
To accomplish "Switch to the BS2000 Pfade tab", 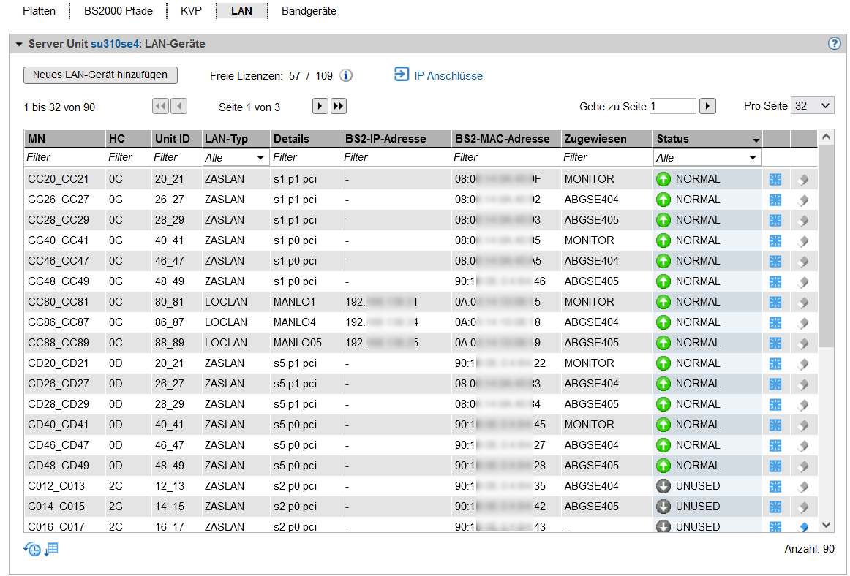I will pyautogui.click(x=118, y=11).
